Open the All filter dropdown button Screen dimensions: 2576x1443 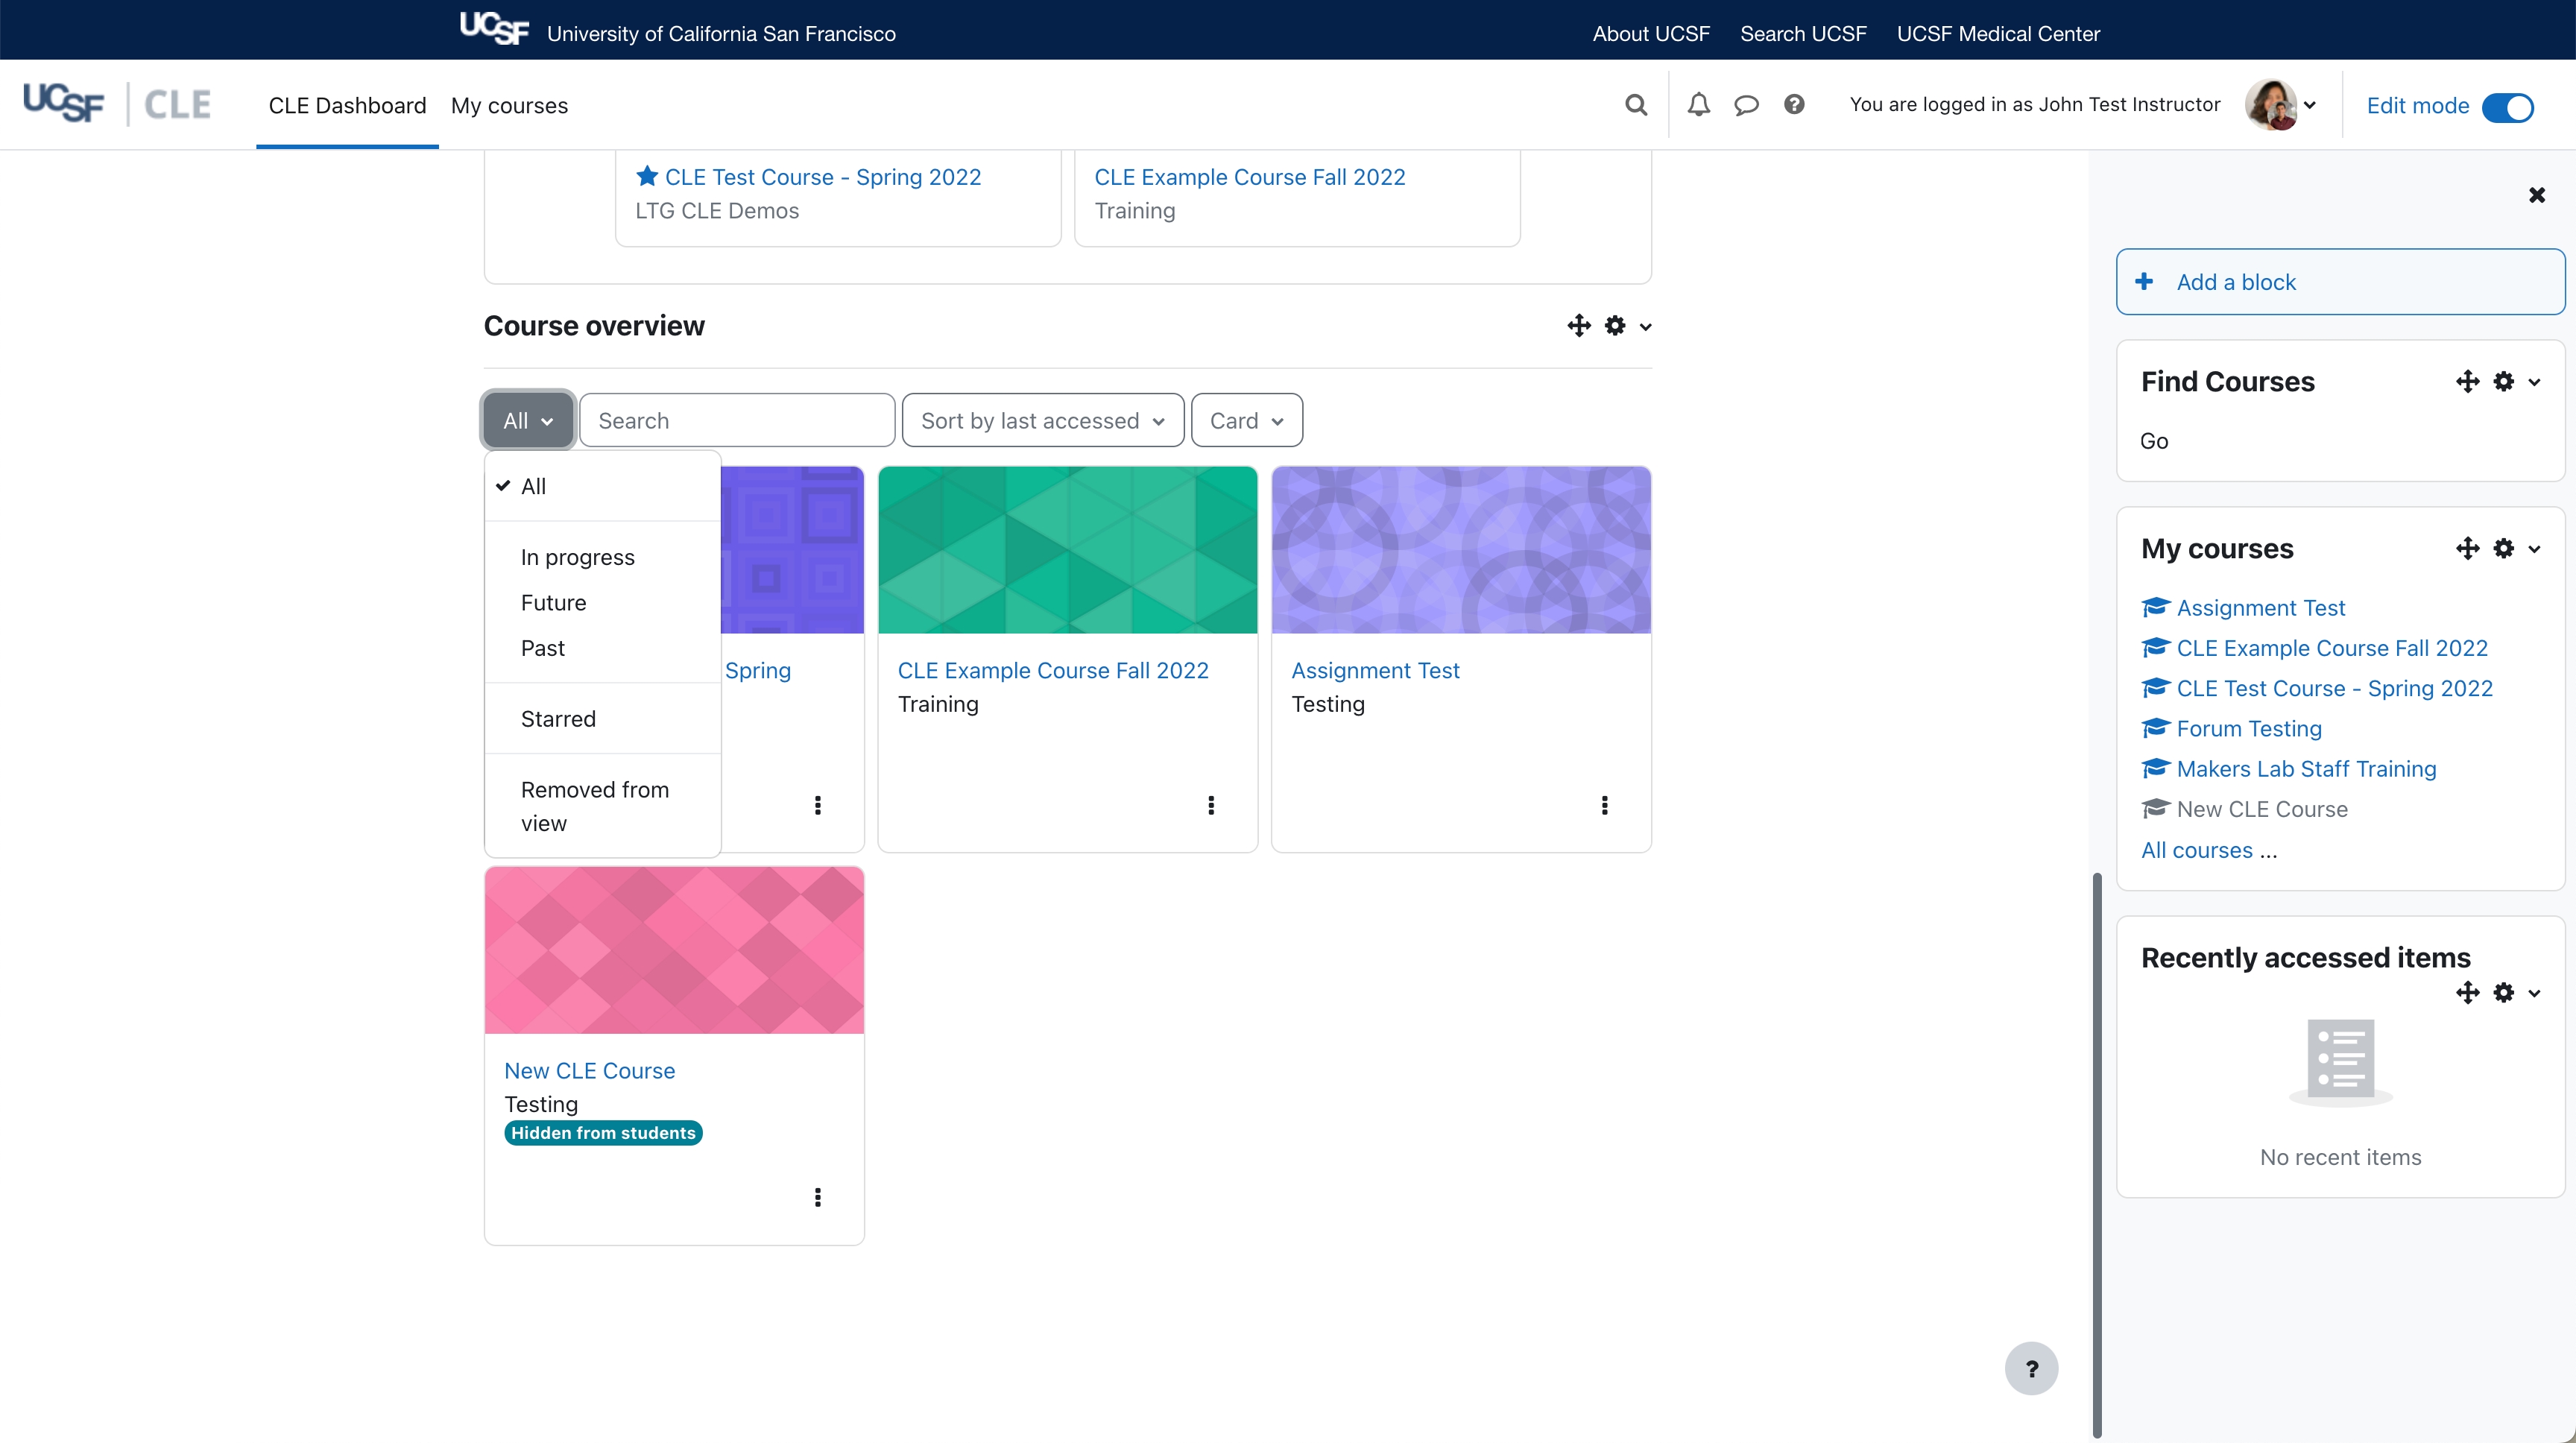[x=528, y=420]
